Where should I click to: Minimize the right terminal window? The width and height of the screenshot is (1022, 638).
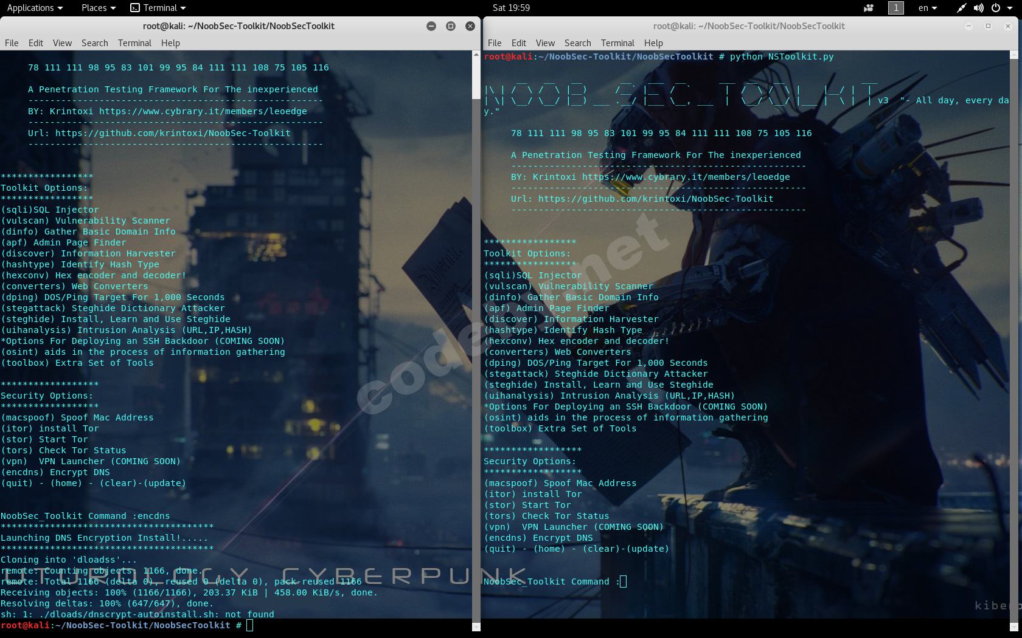[969, 26]
